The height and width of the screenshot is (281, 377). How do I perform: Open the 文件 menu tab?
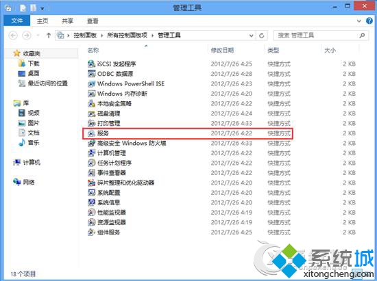point(17,21)
